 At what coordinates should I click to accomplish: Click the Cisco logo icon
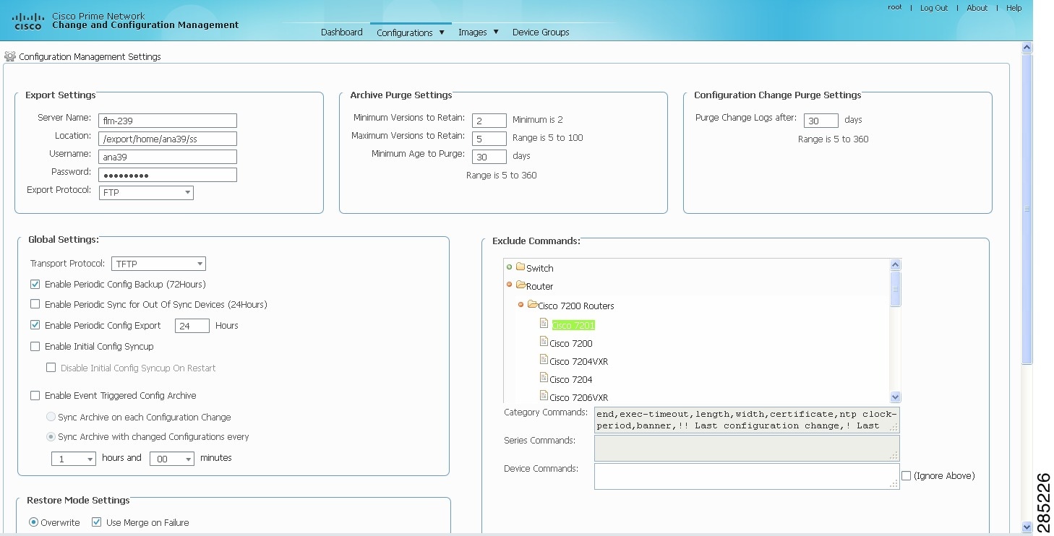(x=27, y=21)
